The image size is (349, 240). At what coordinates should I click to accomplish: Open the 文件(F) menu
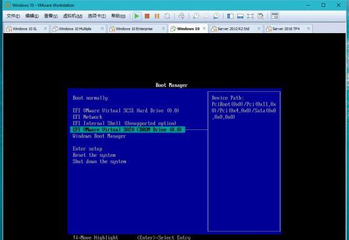pos(13,16)
